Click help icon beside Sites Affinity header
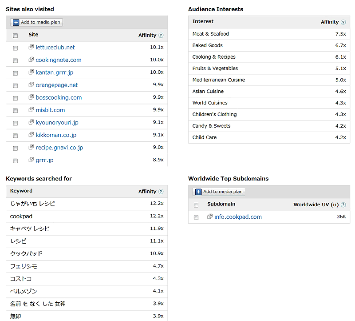 161,35
